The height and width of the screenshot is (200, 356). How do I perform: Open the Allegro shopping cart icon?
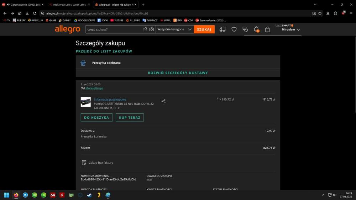tap(267, 29)
